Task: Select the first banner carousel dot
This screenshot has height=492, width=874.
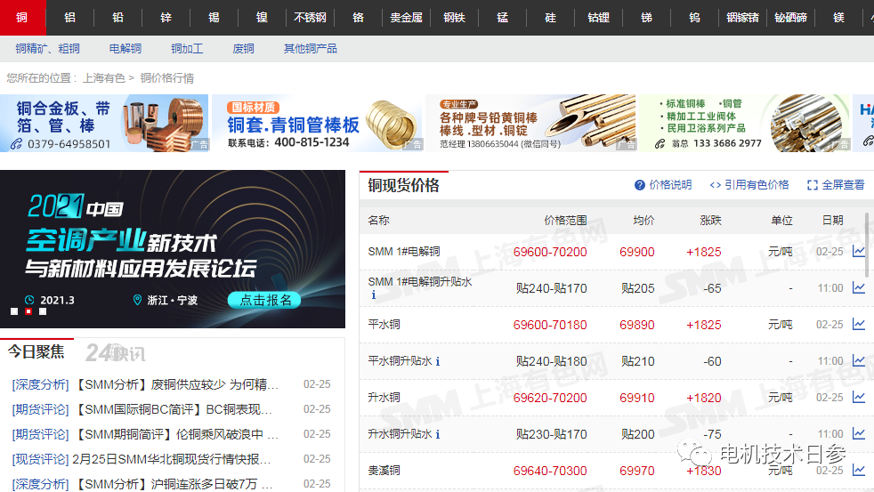Action: tap(14, 311)
